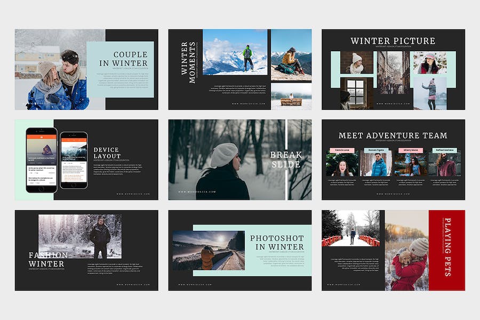Click the wooden bench by lake photo
Screen dimensions: 480x320
[x=291, y=97]
